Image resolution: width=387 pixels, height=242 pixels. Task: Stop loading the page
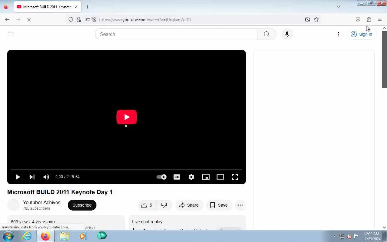coord(29,20)
